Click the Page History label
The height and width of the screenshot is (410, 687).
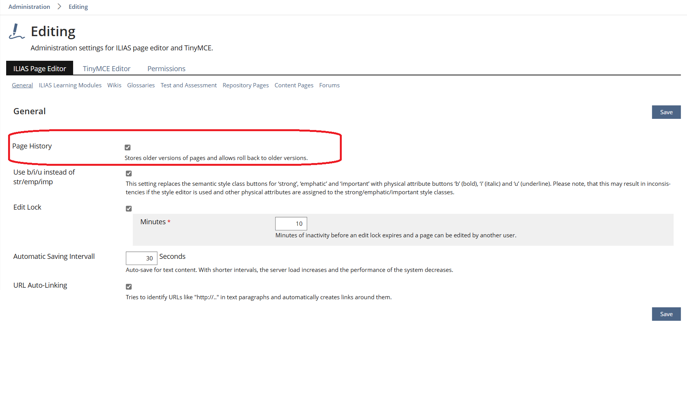32,146
